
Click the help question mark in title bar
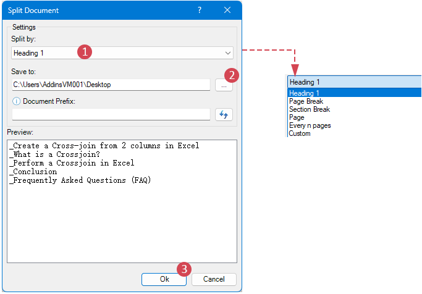coord(199,10)
